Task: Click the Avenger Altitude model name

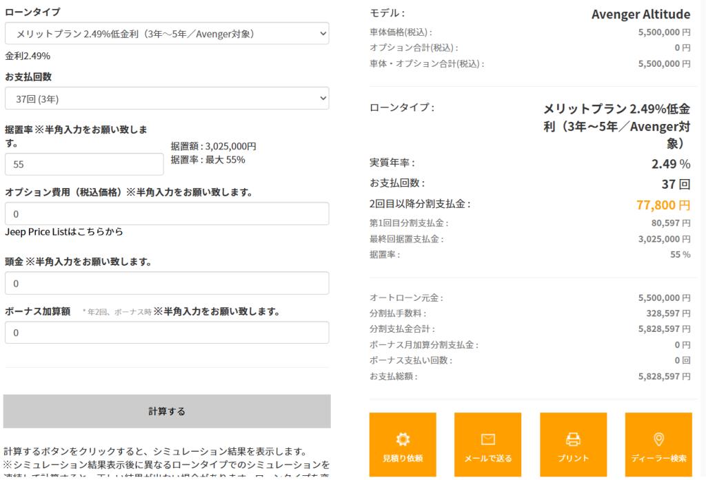Action: 641,14
